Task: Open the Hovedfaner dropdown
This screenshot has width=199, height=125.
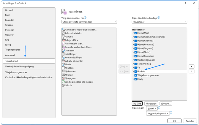Action: (x=159, y=22)
